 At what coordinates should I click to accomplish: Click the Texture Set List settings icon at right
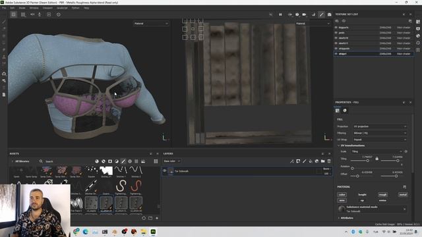coord(410,21)
